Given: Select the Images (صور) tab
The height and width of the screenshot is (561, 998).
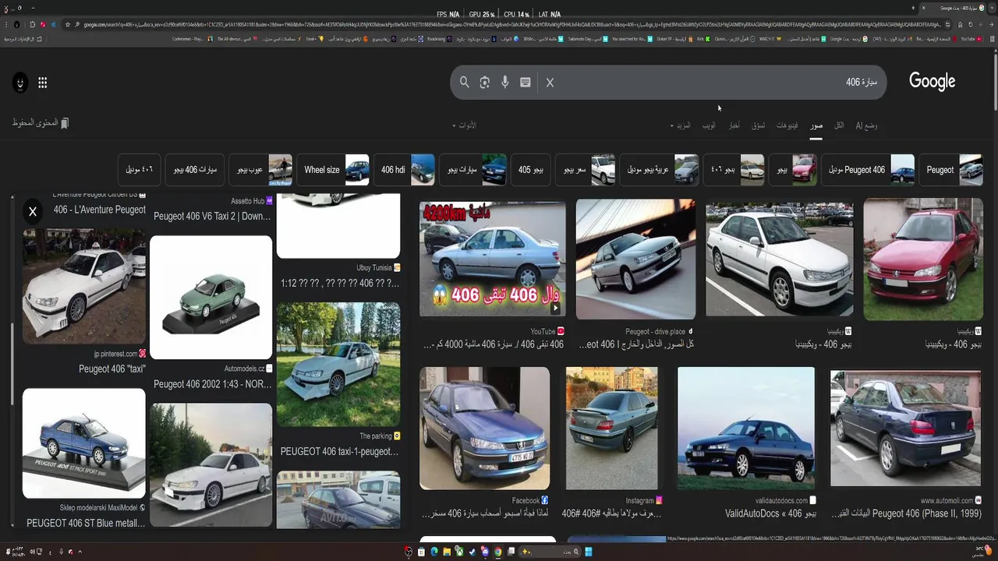Looking at the screenshot, I should tap(816, 125).
